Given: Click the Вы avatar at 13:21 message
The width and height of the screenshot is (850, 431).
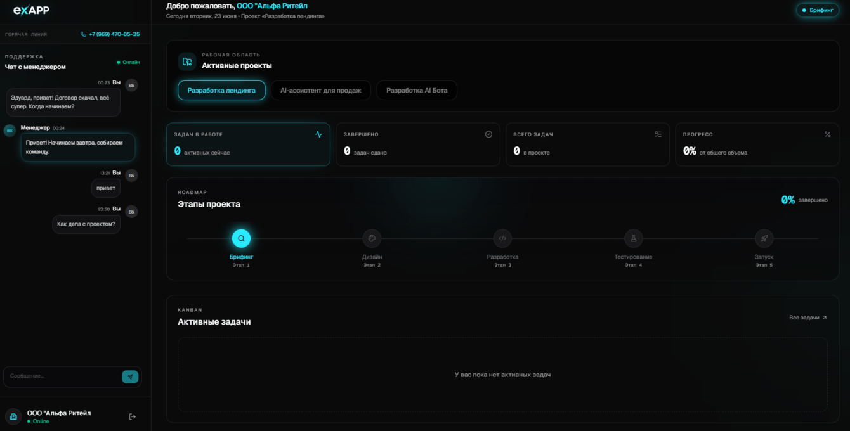Looking at the screenshot, I should pos(131,175).
